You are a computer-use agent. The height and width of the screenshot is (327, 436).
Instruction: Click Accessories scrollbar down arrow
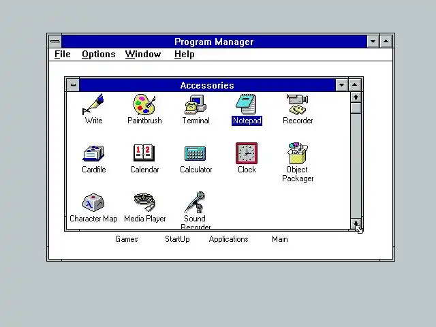[x=356, y=224]
